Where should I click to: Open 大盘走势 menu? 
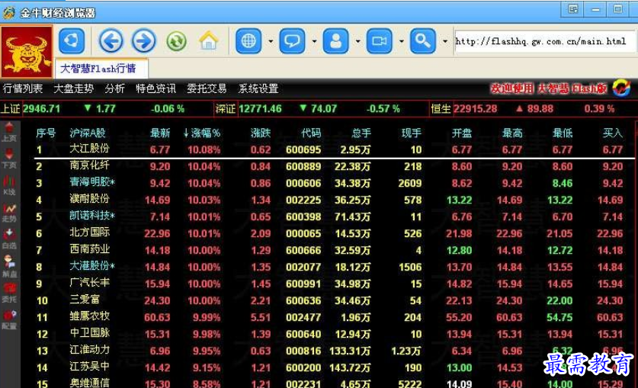click(74, 88)
